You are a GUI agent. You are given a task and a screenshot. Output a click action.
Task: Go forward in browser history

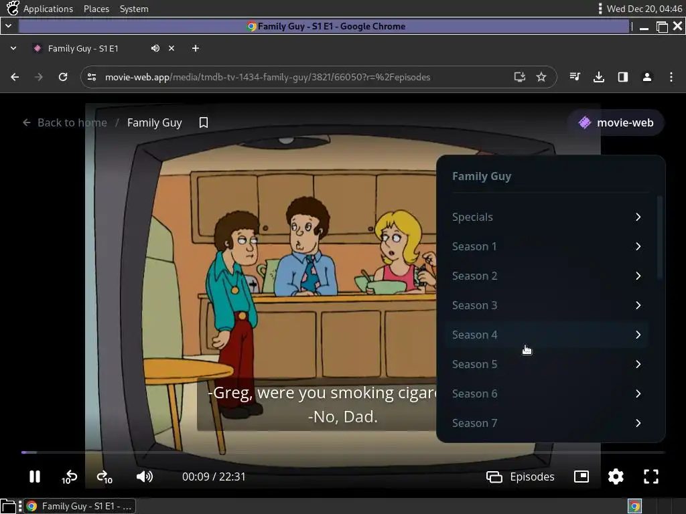pos(39,77)
